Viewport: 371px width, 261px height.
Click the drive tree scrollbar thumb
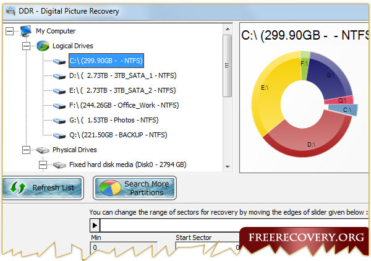click(228, 66)
